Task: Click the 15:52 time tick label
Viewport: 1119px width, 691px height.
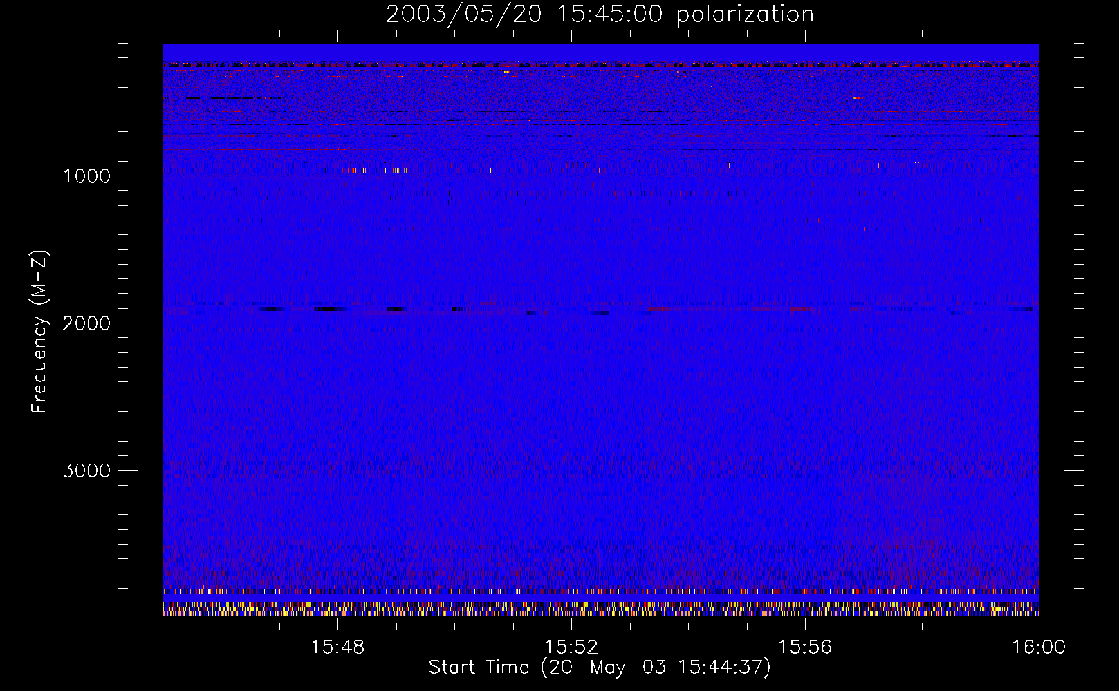Action: pyautogui.click(x=571, y=647)
